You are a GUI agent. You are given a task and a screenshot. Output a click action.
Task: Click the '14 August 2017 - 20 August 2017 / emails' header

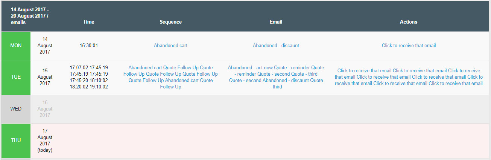tap(30, 16)
